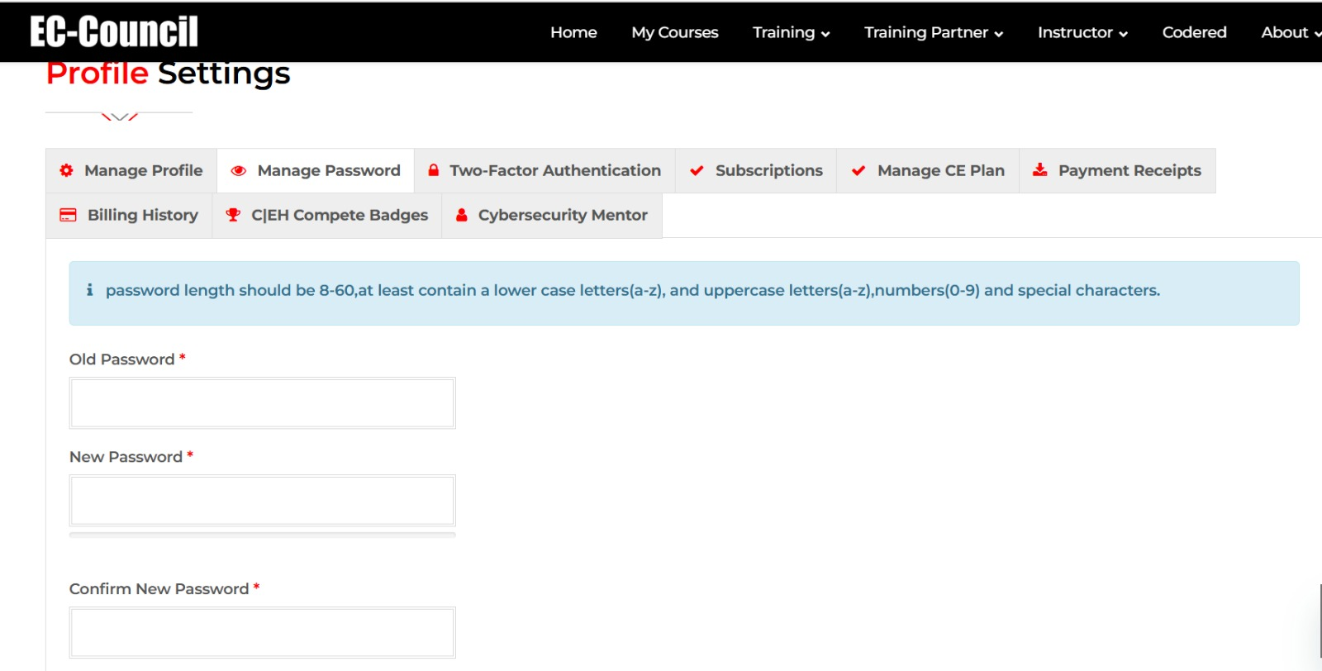The image size is (1322, 671).
Task: Click the info icon in the password hint
Action: tap(89, 290)
